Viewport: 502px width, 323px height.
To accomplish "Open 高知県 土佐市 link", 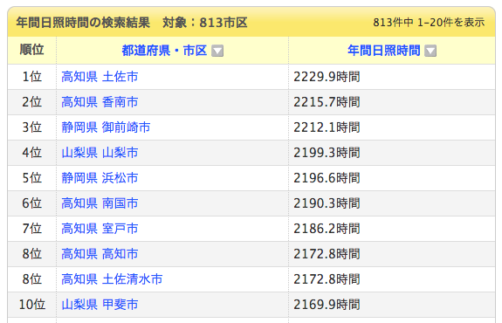I will tap(100, 77).
